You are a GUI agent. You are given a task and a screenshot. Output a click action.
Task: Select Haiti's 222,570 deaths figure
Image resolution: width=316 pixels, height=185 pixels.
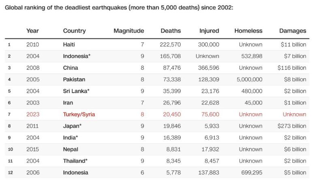click(170, 44)
